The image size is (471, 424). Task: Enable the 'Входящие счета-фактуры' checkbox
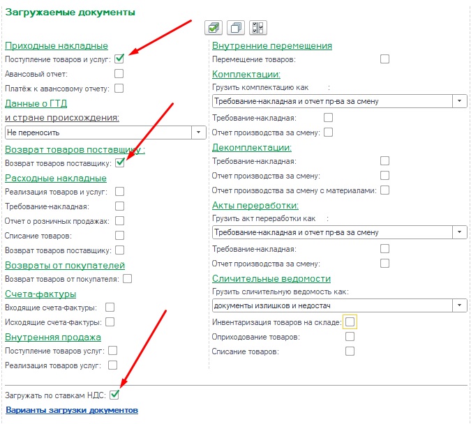pyautogui.click(x=110, y=308)
